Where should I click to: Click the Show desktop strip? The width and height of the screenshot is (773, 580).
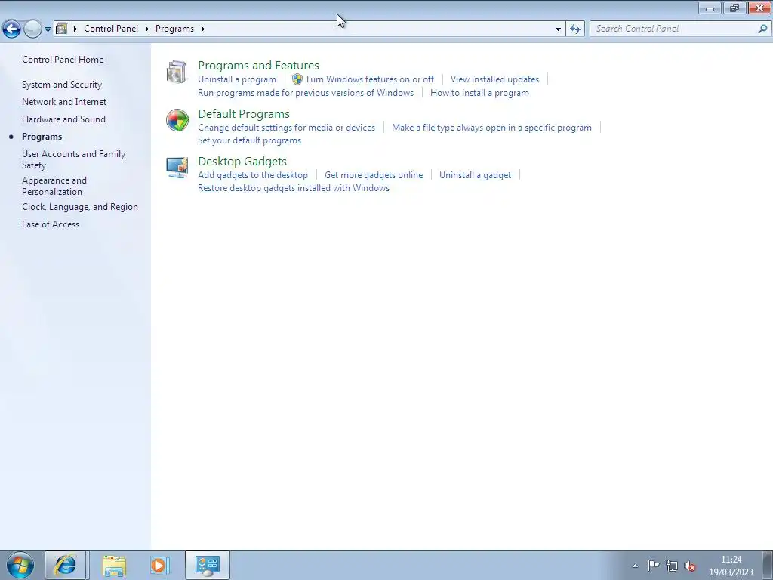(768, 565)
